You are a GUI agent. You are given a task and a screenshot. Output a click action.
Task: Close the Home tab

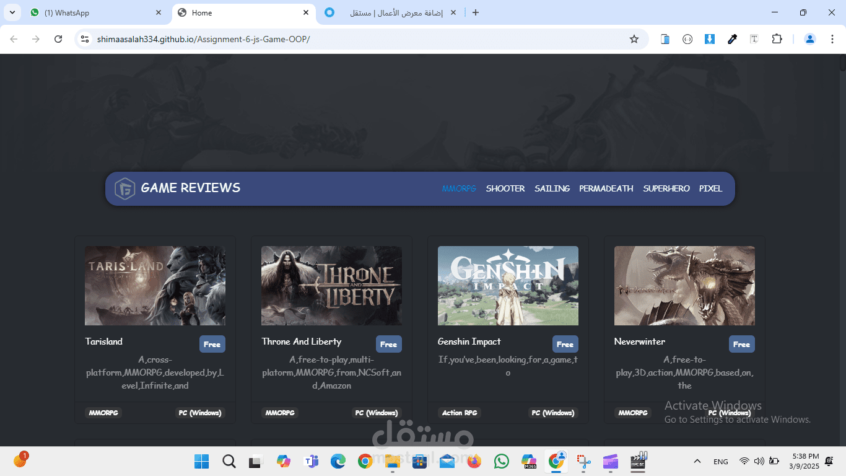306,12
